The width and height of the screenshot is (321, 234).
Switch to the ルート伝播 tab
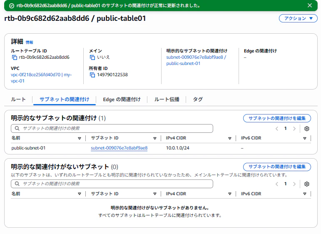(x=167, y=100)
